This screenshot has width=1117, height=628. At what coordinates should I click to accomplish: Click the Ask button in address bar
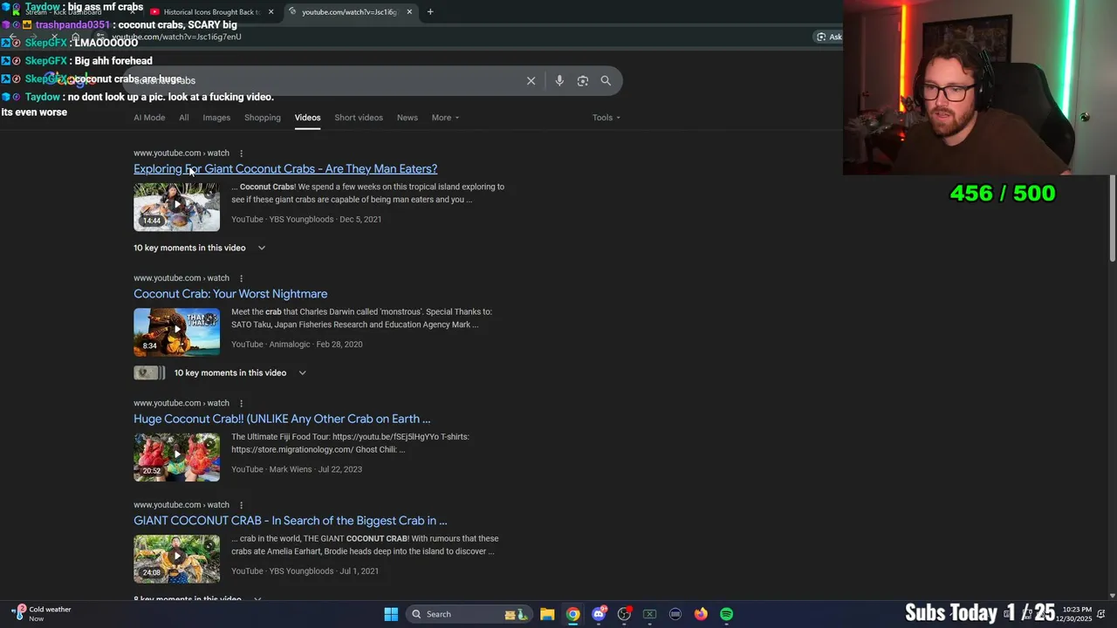tap(829, 37)
